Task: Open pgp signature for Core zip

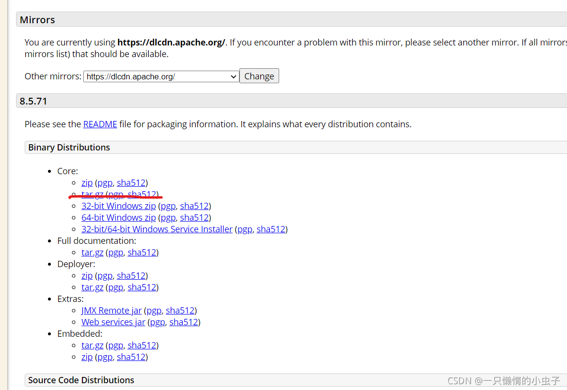Action: [x=105, y=183]
